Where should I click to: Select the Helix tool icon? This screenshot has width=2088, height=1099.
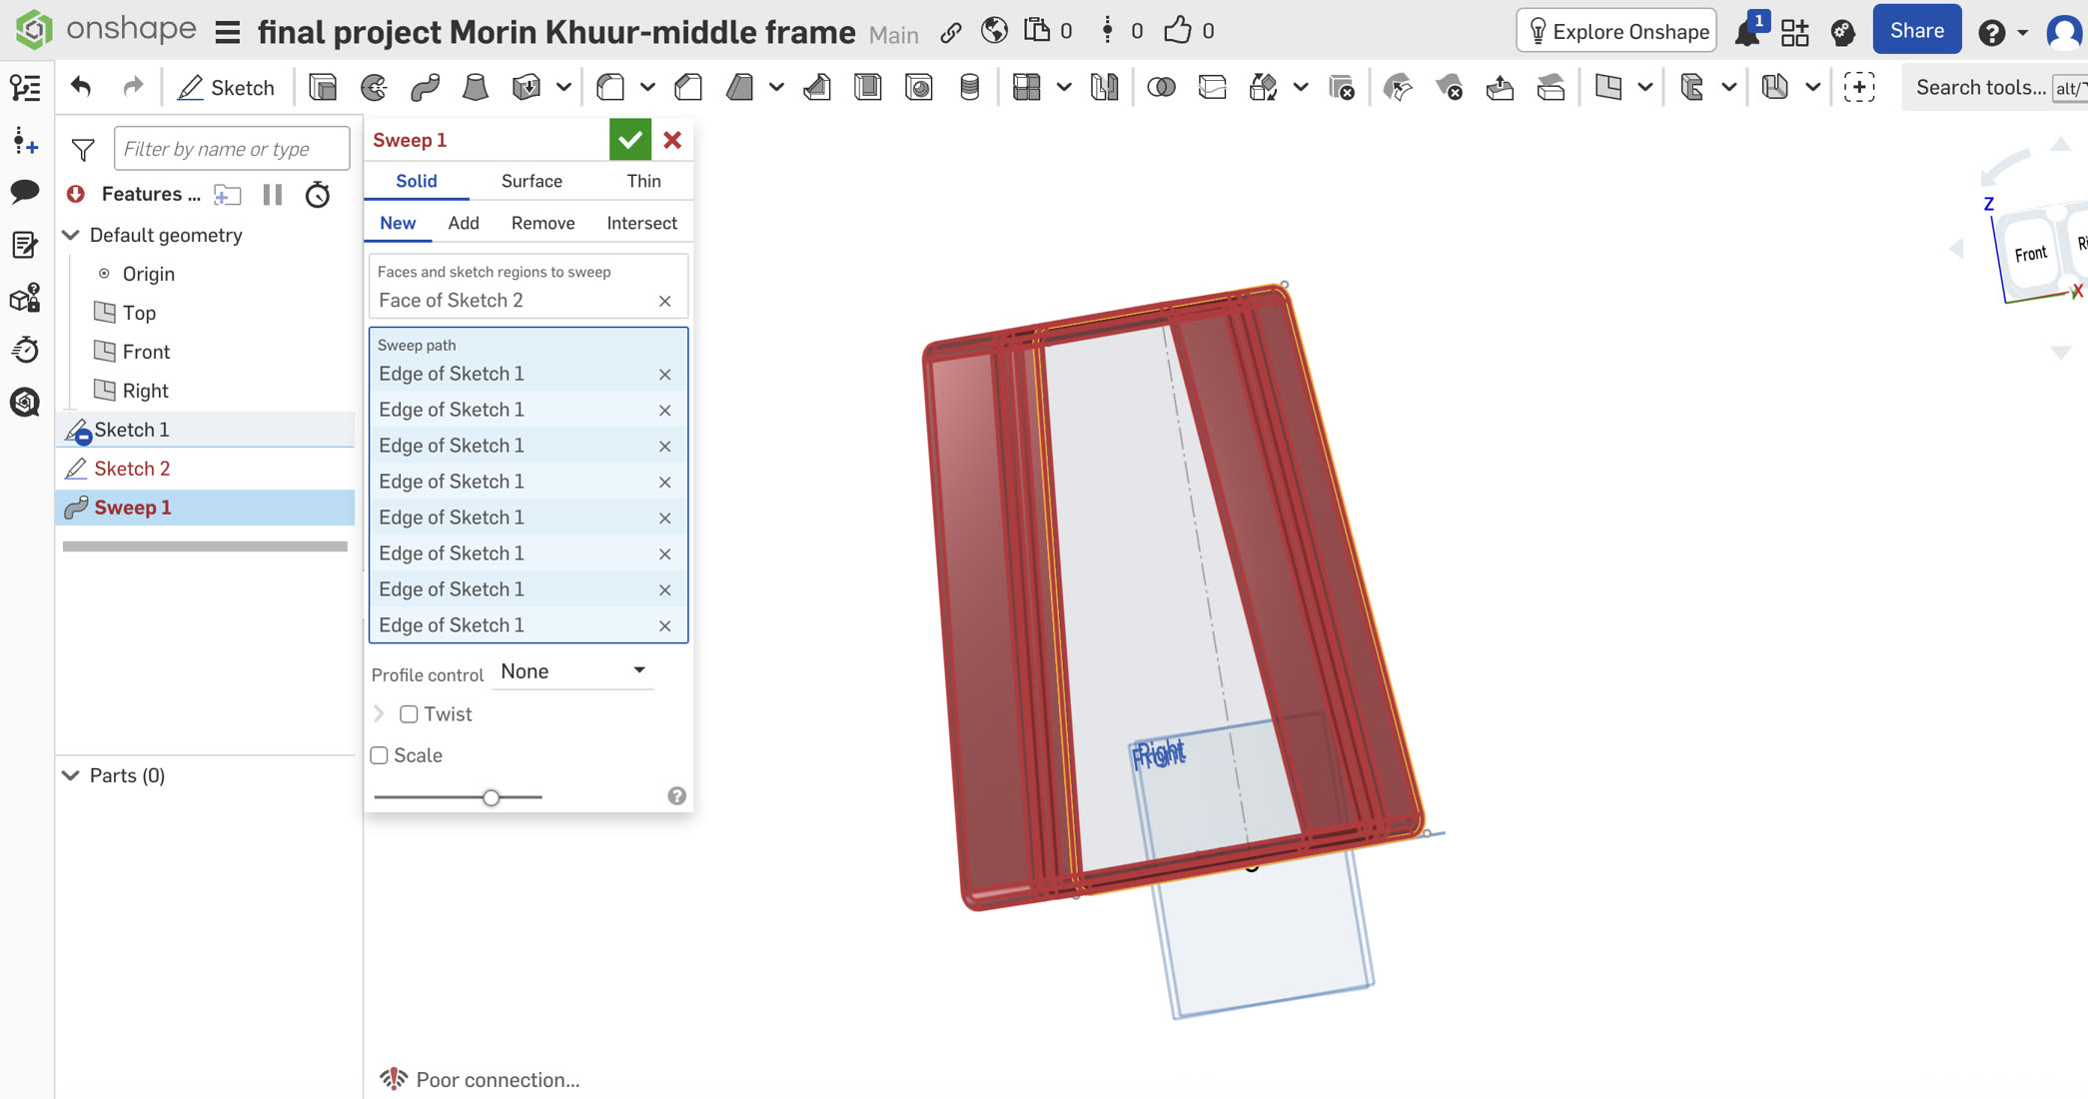click(x=969, y=87)
